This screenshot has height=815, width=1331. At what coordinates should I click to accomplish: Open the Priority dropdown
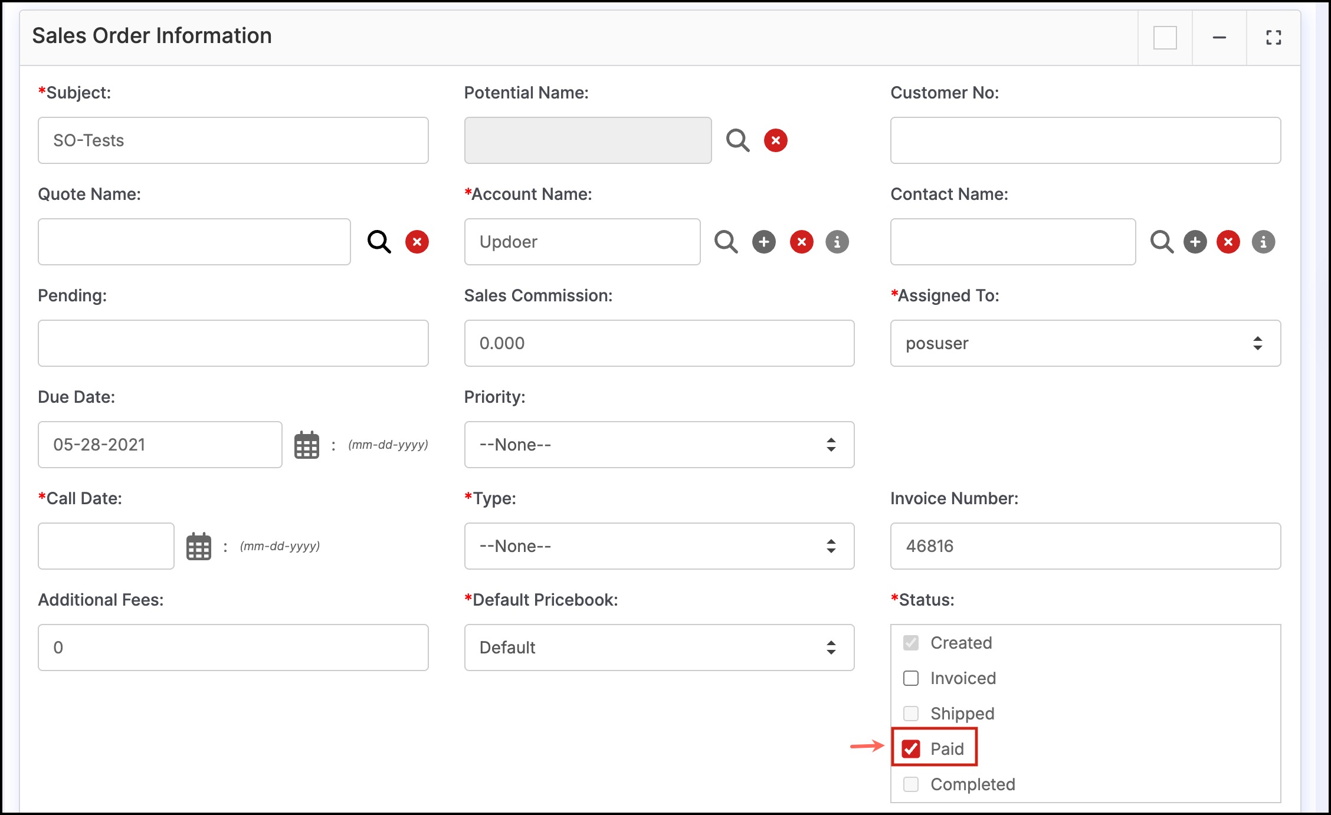[658, 445]
